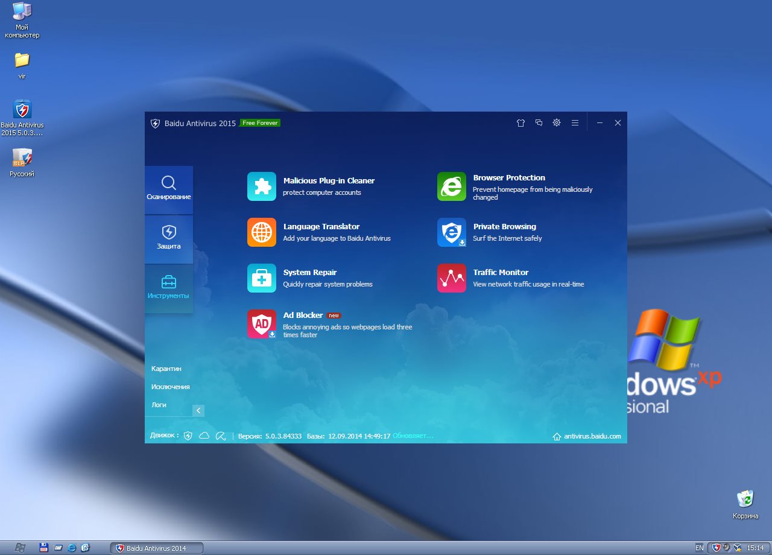The image size is (772, 555).
Task: Open the hamburger main menu
Action: (575, 122)
